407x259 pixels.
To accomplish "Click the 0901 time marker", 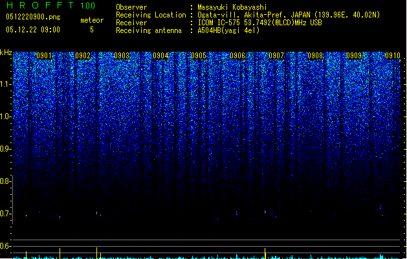I will 44,56.
